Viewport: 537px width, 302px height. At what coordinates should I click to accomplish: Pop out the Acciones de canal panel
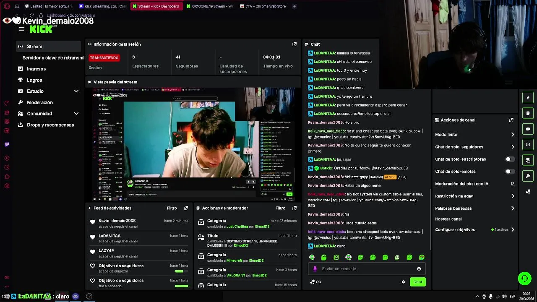click(x=511, y=120)
